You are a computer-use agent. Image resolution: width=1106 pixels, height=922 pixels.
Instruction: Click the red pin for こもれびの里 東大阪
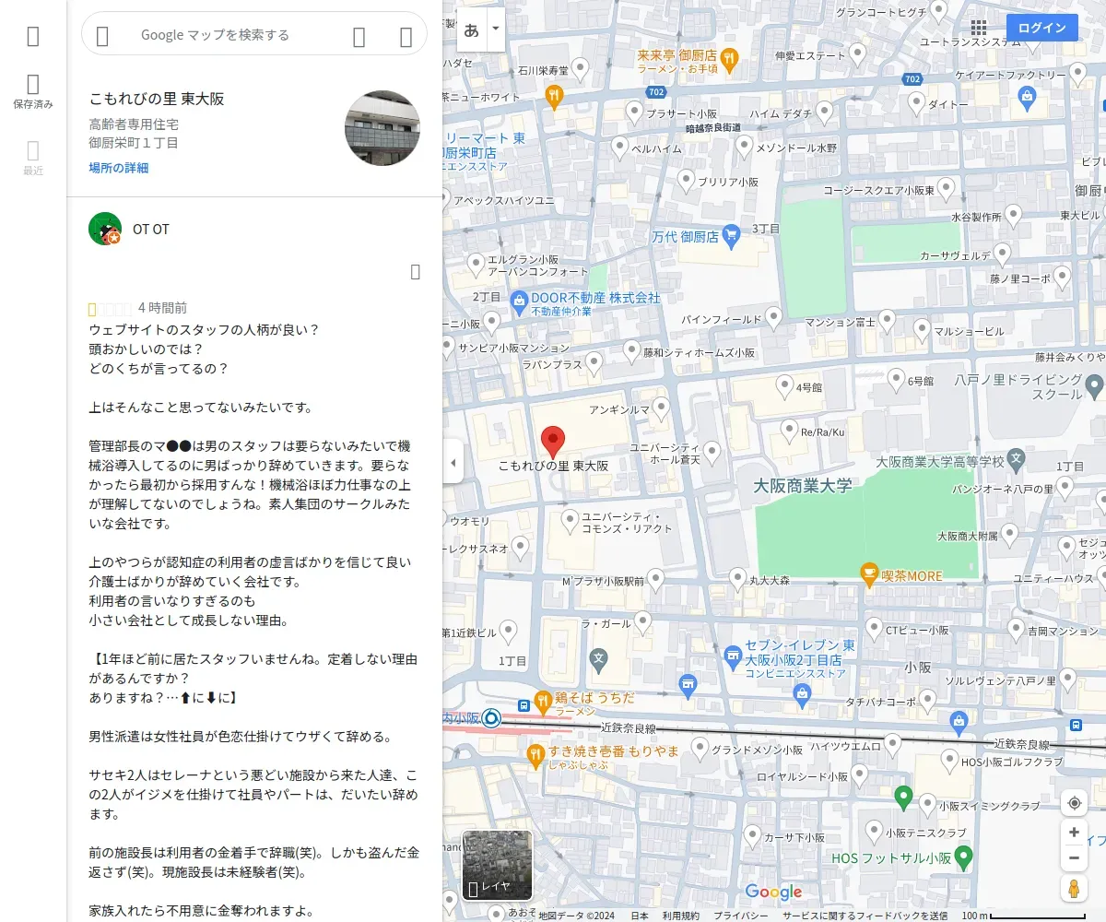coord(552,443)
